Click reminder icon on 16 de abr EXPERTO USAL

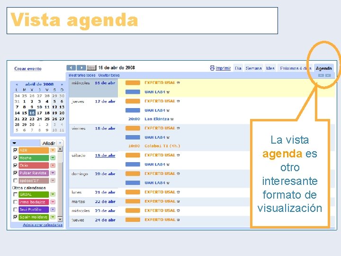pos(179,82)
